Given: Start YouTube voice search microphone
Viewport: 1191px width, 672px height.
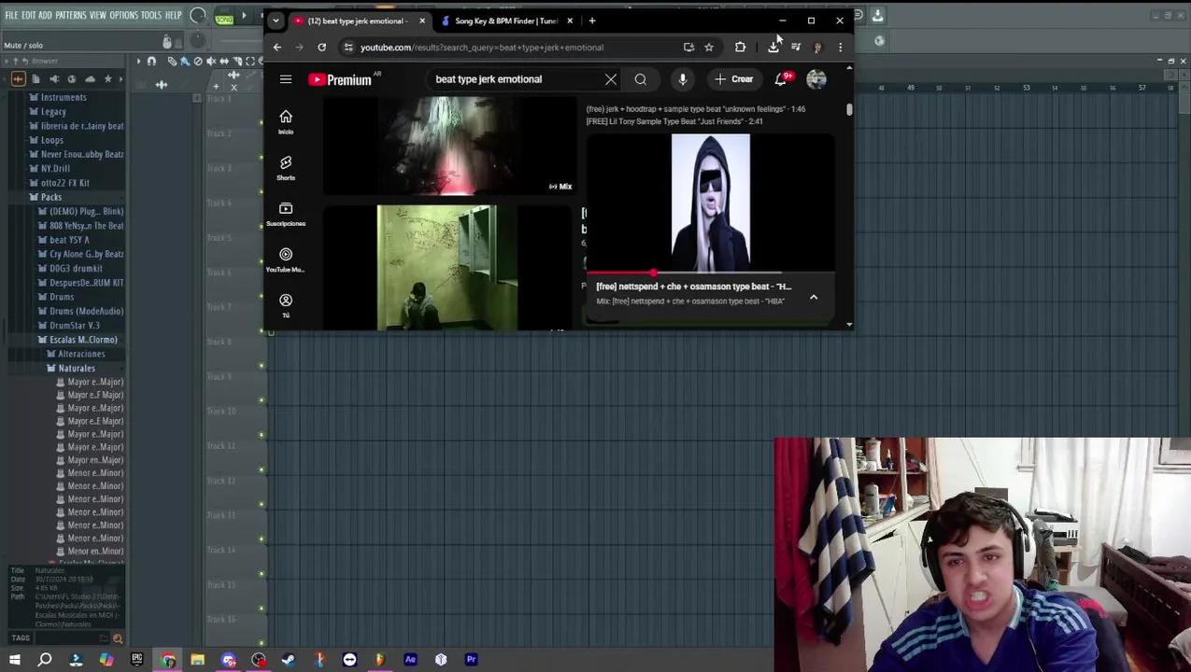Looking at the screenshot, I should (x=683, y=79).
